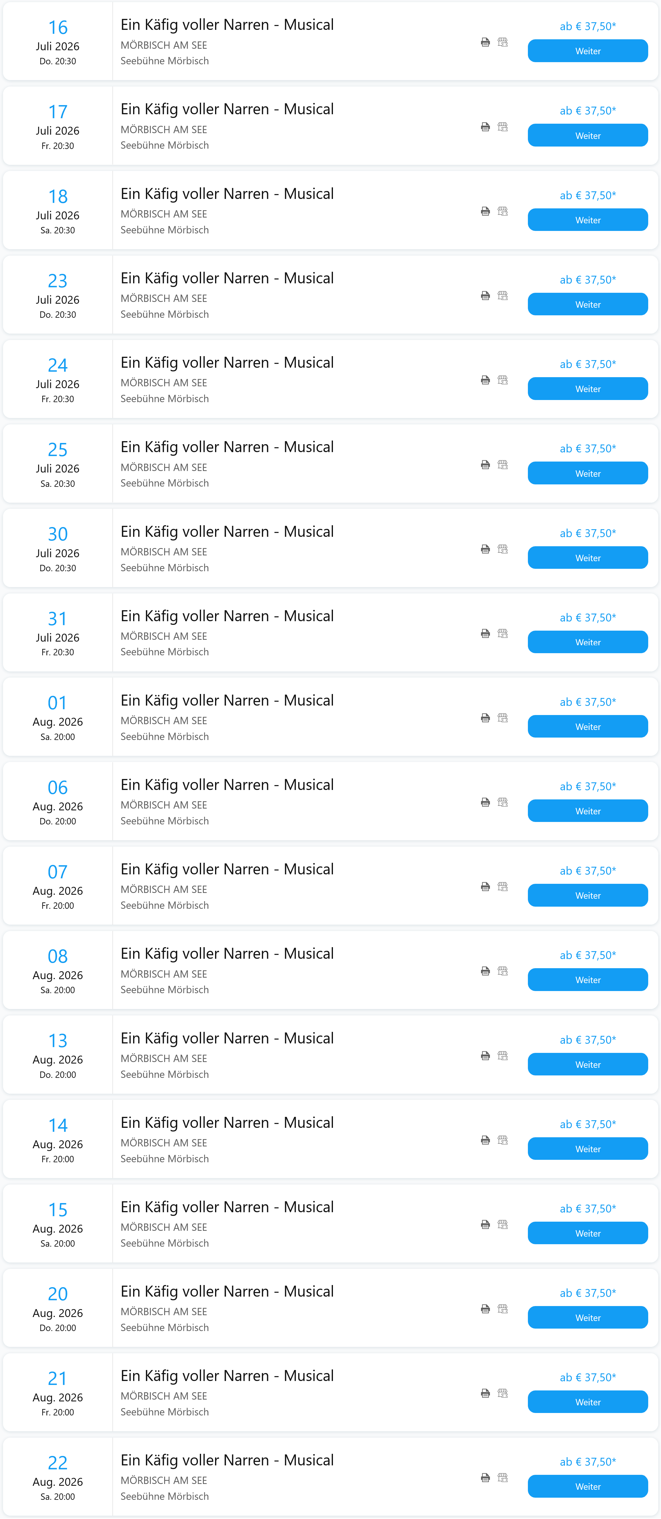Viewport: 661px width, 1519px height.
Task: Click the printer icon for 14 Aug. 2026 show
Action: pos(485,1140)
